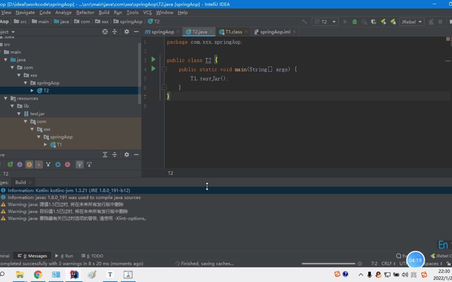Close the T2.java editor tab
The image size is (452, 282).
tap(211, 32)
